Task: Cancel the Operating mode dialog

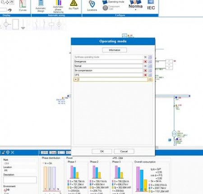Action: click(x=124, y=151)
